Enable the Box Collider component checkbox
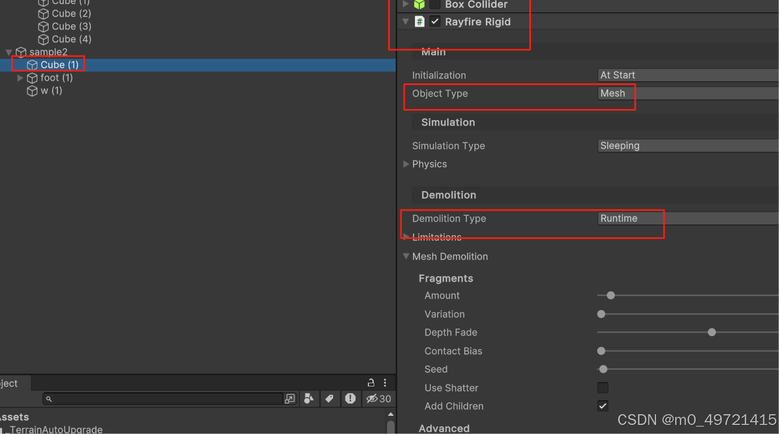This screenshot has width=779, height=434. 435,5
